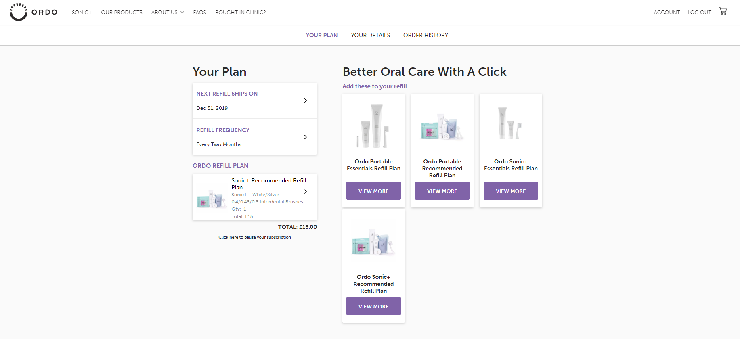View more on Ordo Portable Recommended Refill Plan
This screenshot has height=339, width=740.
[x=442, y=191]
